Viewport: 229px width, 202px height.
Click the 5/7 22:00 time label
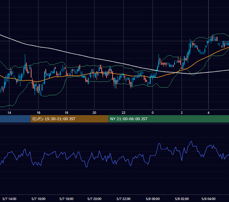click(124, 199)
